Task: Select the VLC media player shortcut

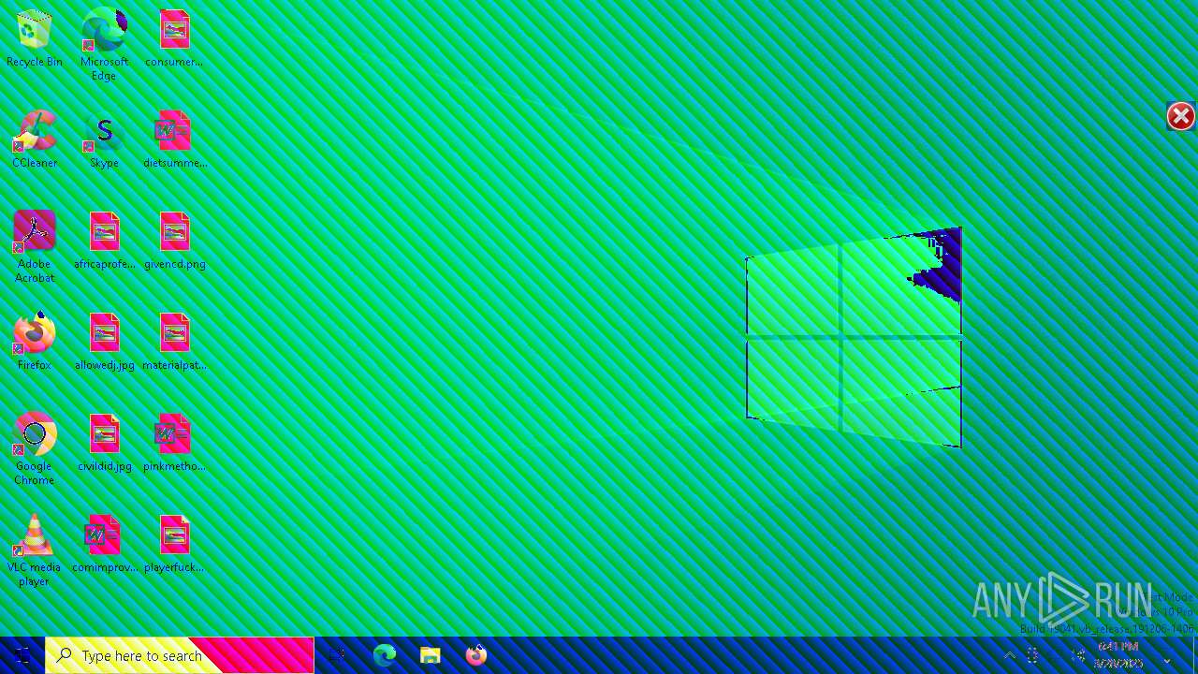Action: 34,550
